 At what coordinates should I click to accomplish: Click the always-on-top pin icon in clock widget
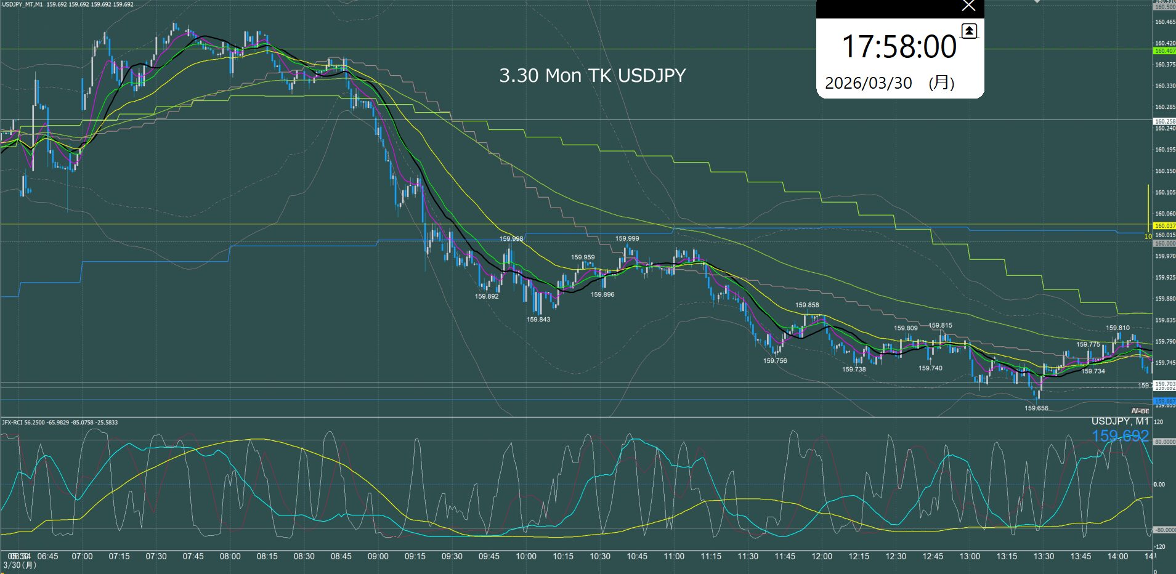pyautogui.click(x=969, y=31)
